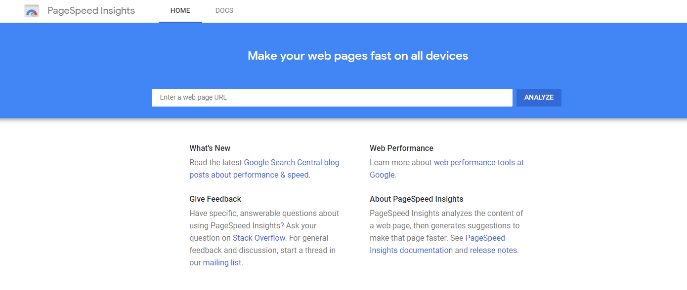Open the Google Search Central blog link
This screenshot has height=290, width=687.
pyautogui.click(x=291, y=162)
